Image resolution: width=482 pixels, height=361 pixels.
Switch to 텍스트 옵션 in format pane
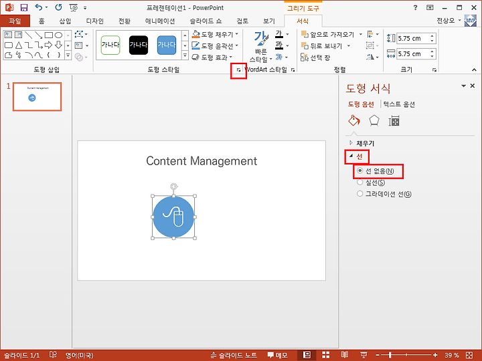pyautogui.click(x=399, y=104)
